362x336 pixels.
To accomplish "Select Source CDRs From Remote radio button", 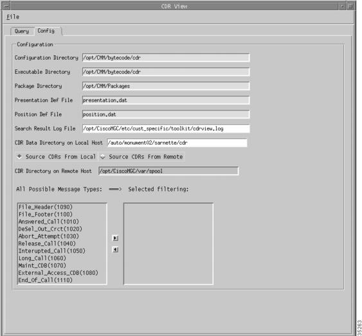I will [141, 157].
